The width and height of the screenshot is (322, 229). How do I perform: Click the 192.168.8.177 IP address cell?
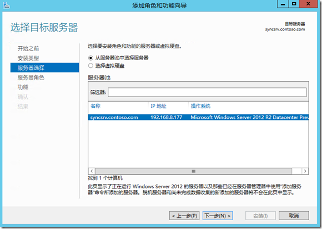click(167, 117)
